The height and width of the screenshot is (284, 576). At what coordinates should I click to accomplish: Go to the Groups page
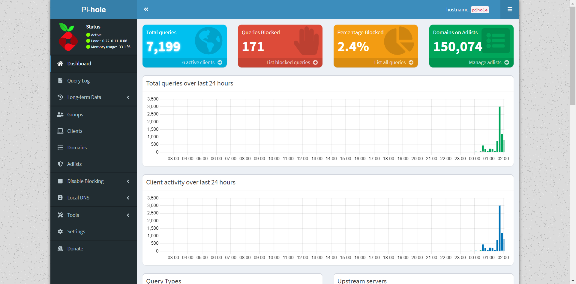click(94, 115)
